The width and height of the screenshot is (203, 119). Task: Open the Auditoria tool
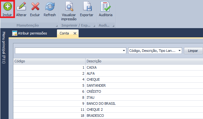106,9
